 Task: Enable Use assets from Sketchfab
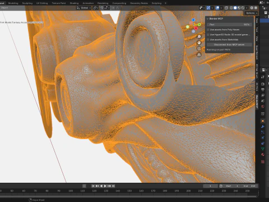[208, 40]
